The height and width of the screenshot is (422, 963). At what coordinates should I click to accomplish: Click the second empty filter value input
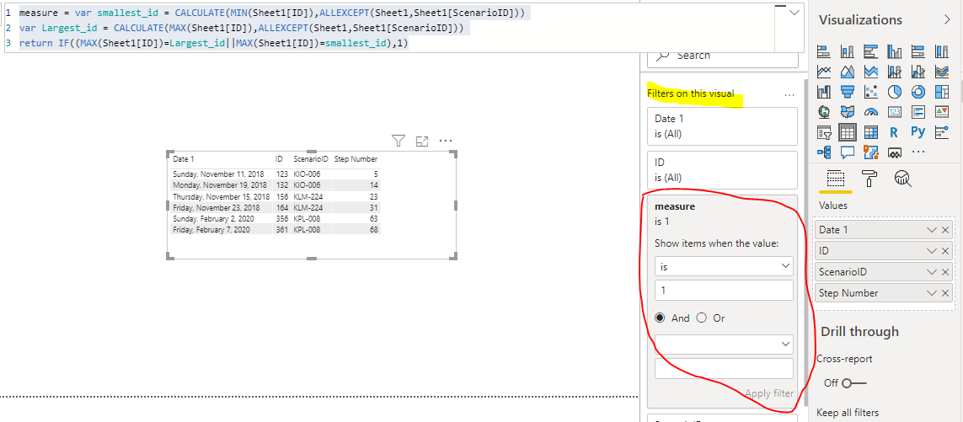pos(724,369)
